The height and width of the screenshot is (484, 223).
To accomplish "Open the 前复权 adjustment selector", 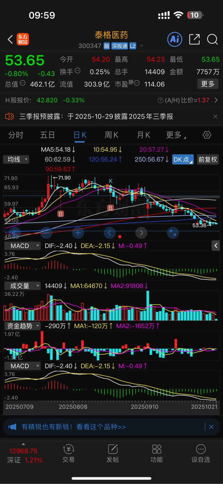I will [208, 159].
